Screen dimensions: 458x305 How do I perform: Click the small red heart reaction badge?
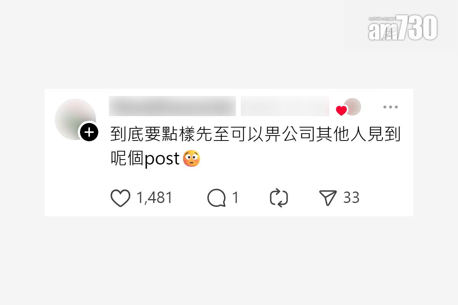341,111
